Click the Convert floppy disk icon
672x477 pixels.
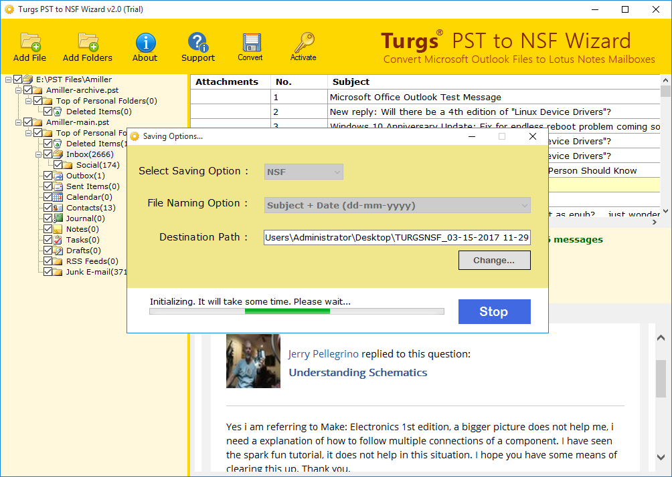click(251, 42)
